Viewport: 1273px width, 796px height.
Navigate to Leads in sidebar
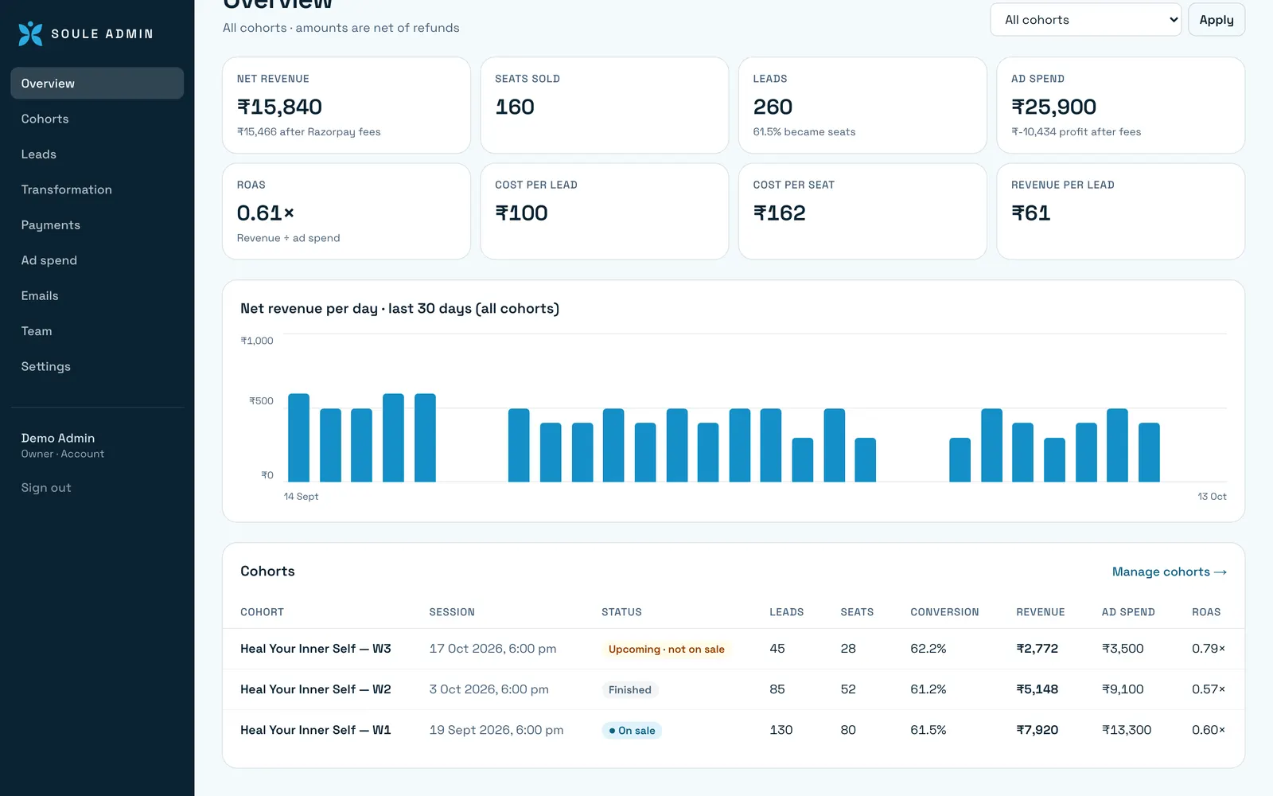pyautogui.click(x=97, y=154)
